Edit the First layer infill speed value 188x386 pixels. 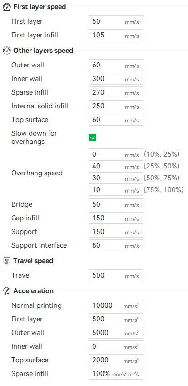tap(116, 35)
